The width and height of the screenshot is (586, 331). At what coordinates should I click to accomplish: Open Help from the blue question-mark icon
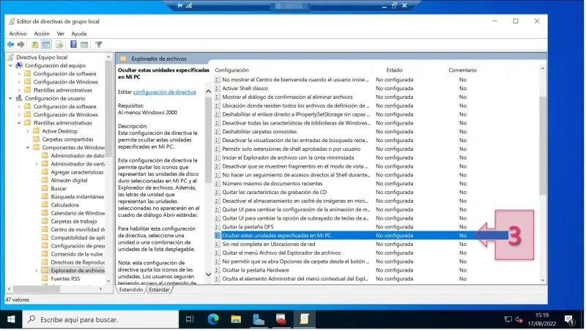pyautogui.click(x=73, y=45)
